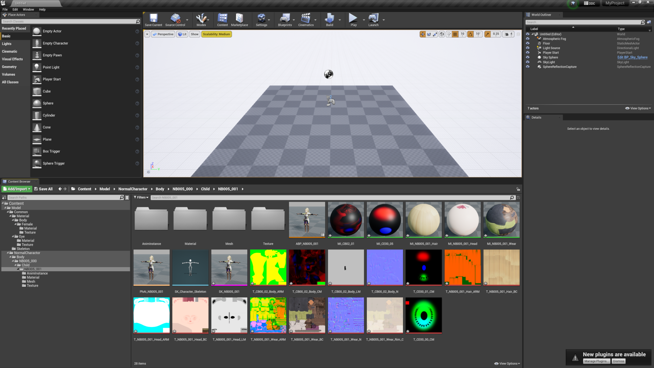This screenshot has height=368, width=654.
Task: Toggle scale snapping in the viewport
Action: click(487, 34)
